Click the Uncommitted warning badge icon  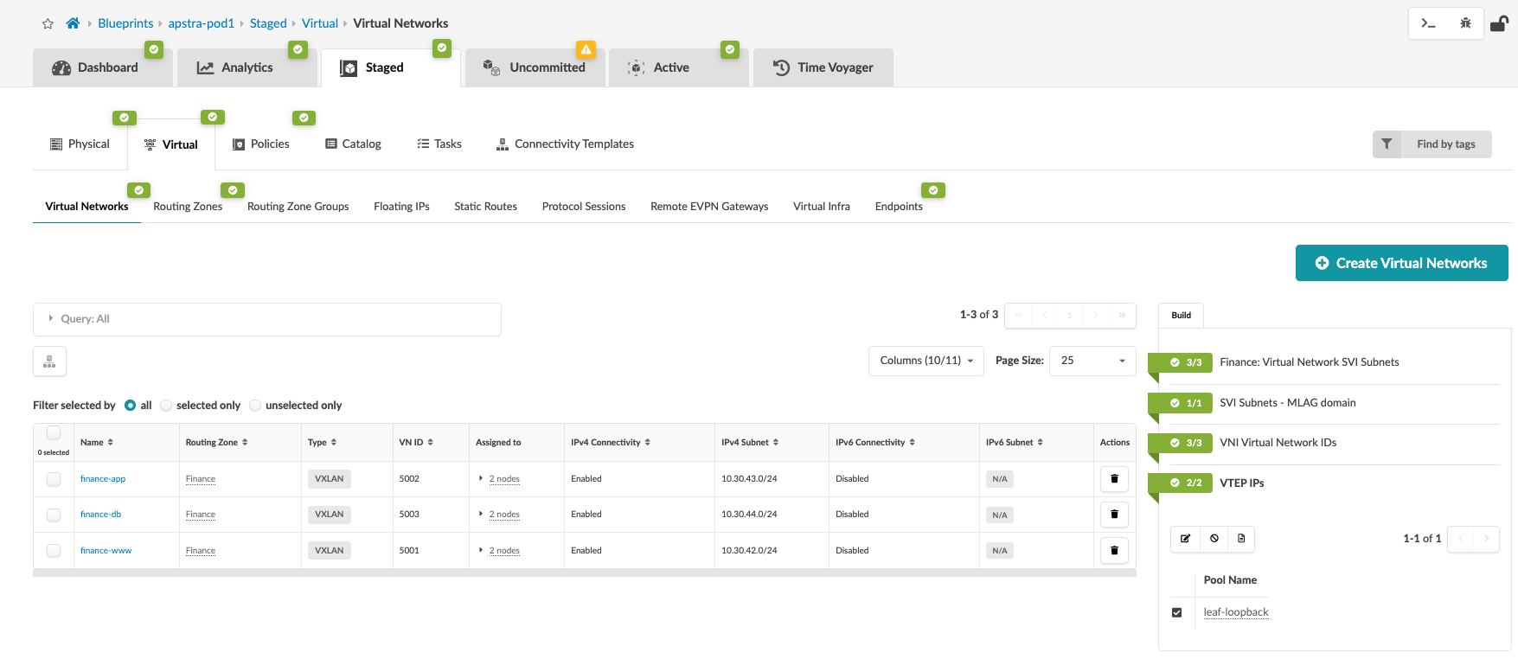[x=586, y=49]
